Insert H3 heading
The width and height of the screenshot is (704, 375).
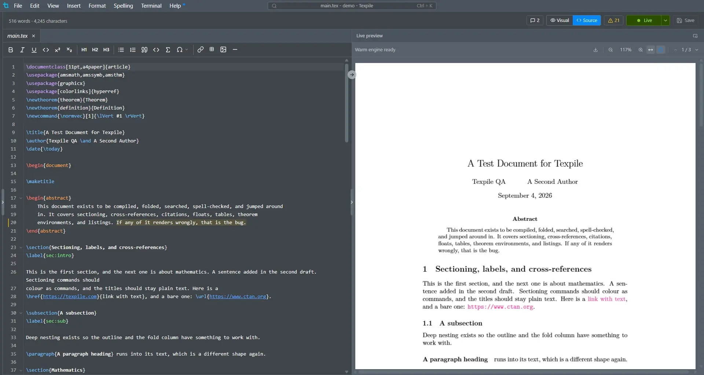coord(106,50)
